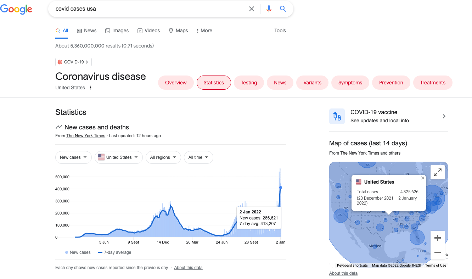Select the Treatments pill
The image size is (472, 279).
(x=433, y=83)
